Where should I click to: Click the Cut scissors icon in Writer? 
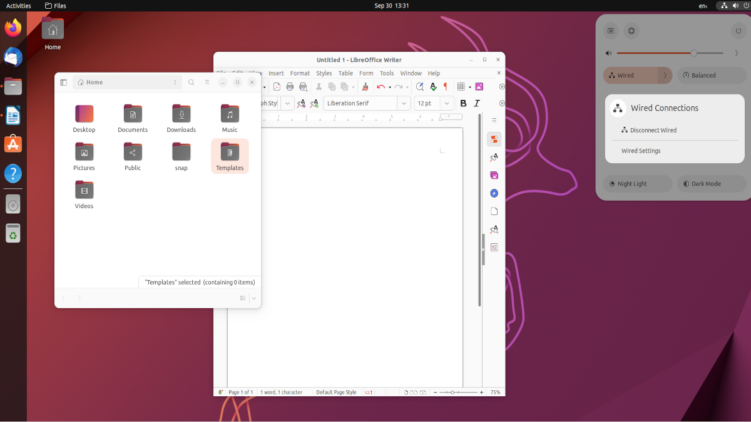click(319, 87)
